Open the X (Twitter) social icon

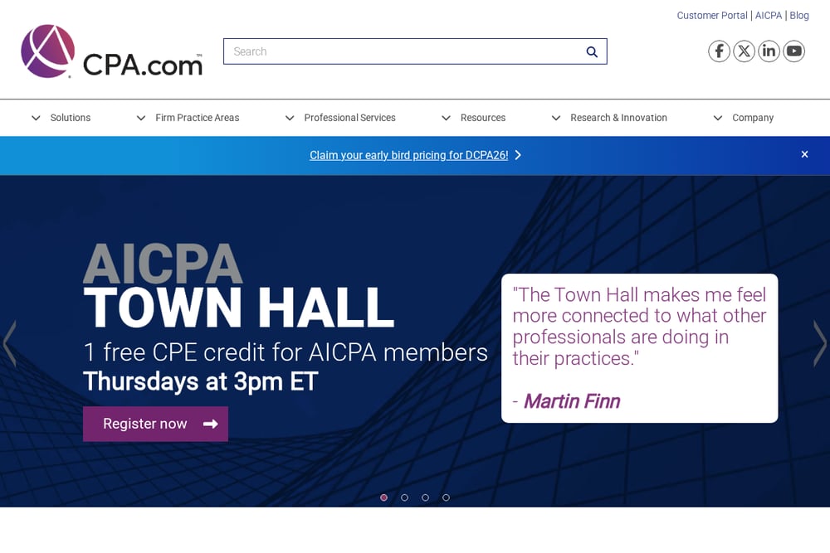[744, 51]
